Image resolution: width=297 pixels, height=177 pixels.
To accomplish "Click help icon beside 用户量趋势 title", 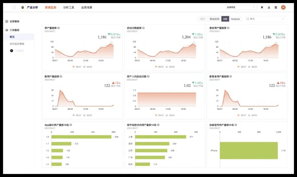I will [x=59, y=27].
